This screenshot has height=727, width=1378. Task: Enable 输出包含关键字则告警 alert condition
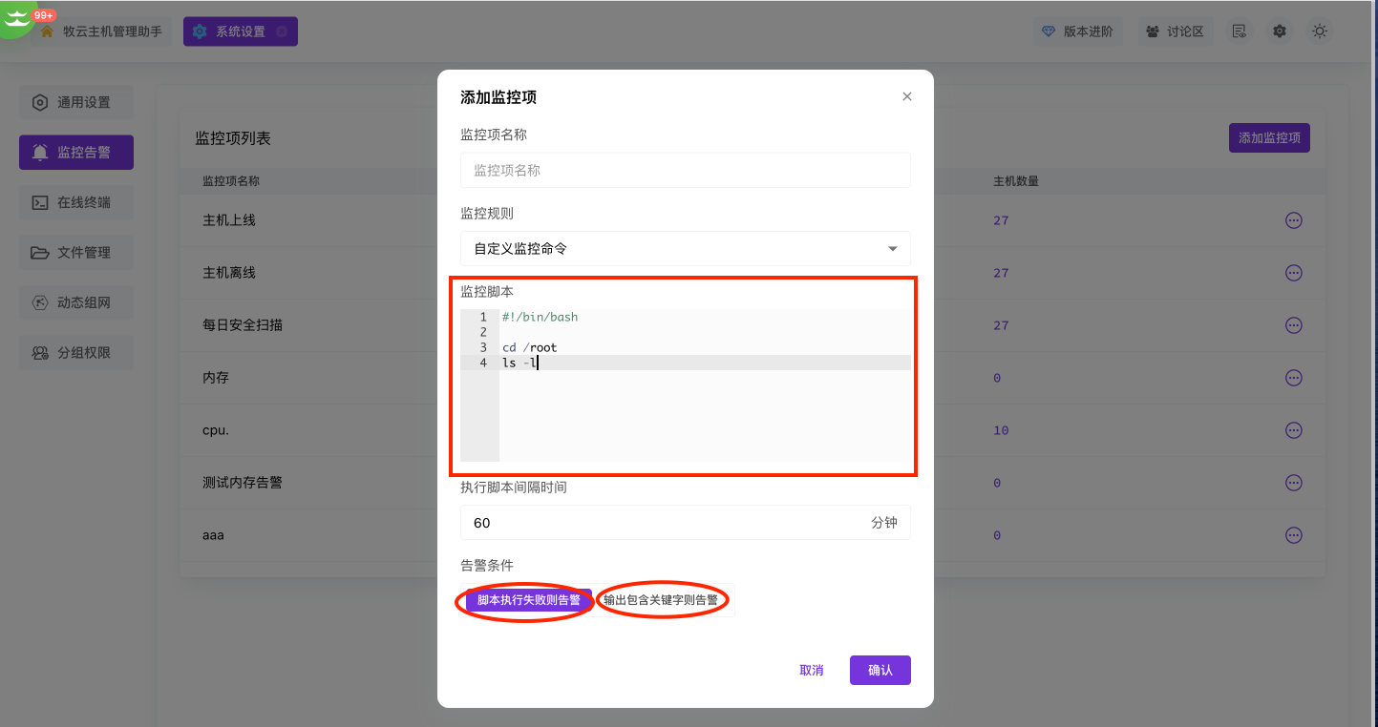click(x=662, y=600)
